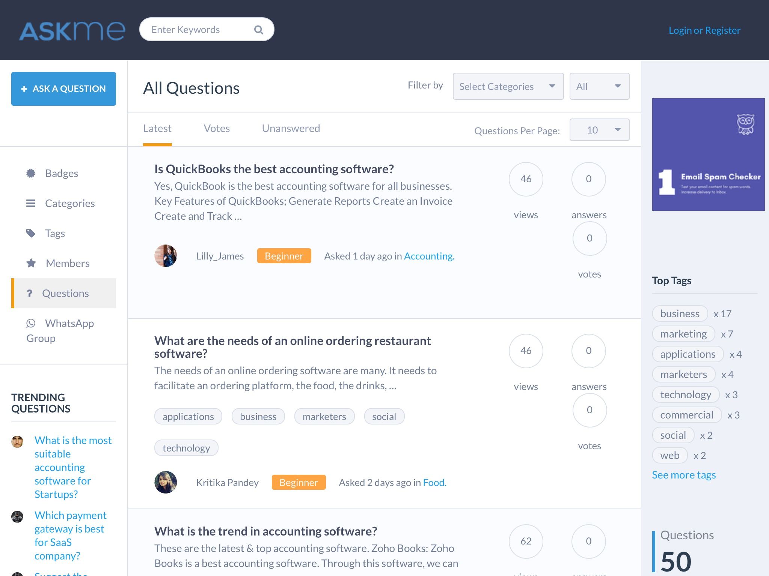Click the Tags icon in sidebar
Screen dimensions: 769x576
coord(31,233)
